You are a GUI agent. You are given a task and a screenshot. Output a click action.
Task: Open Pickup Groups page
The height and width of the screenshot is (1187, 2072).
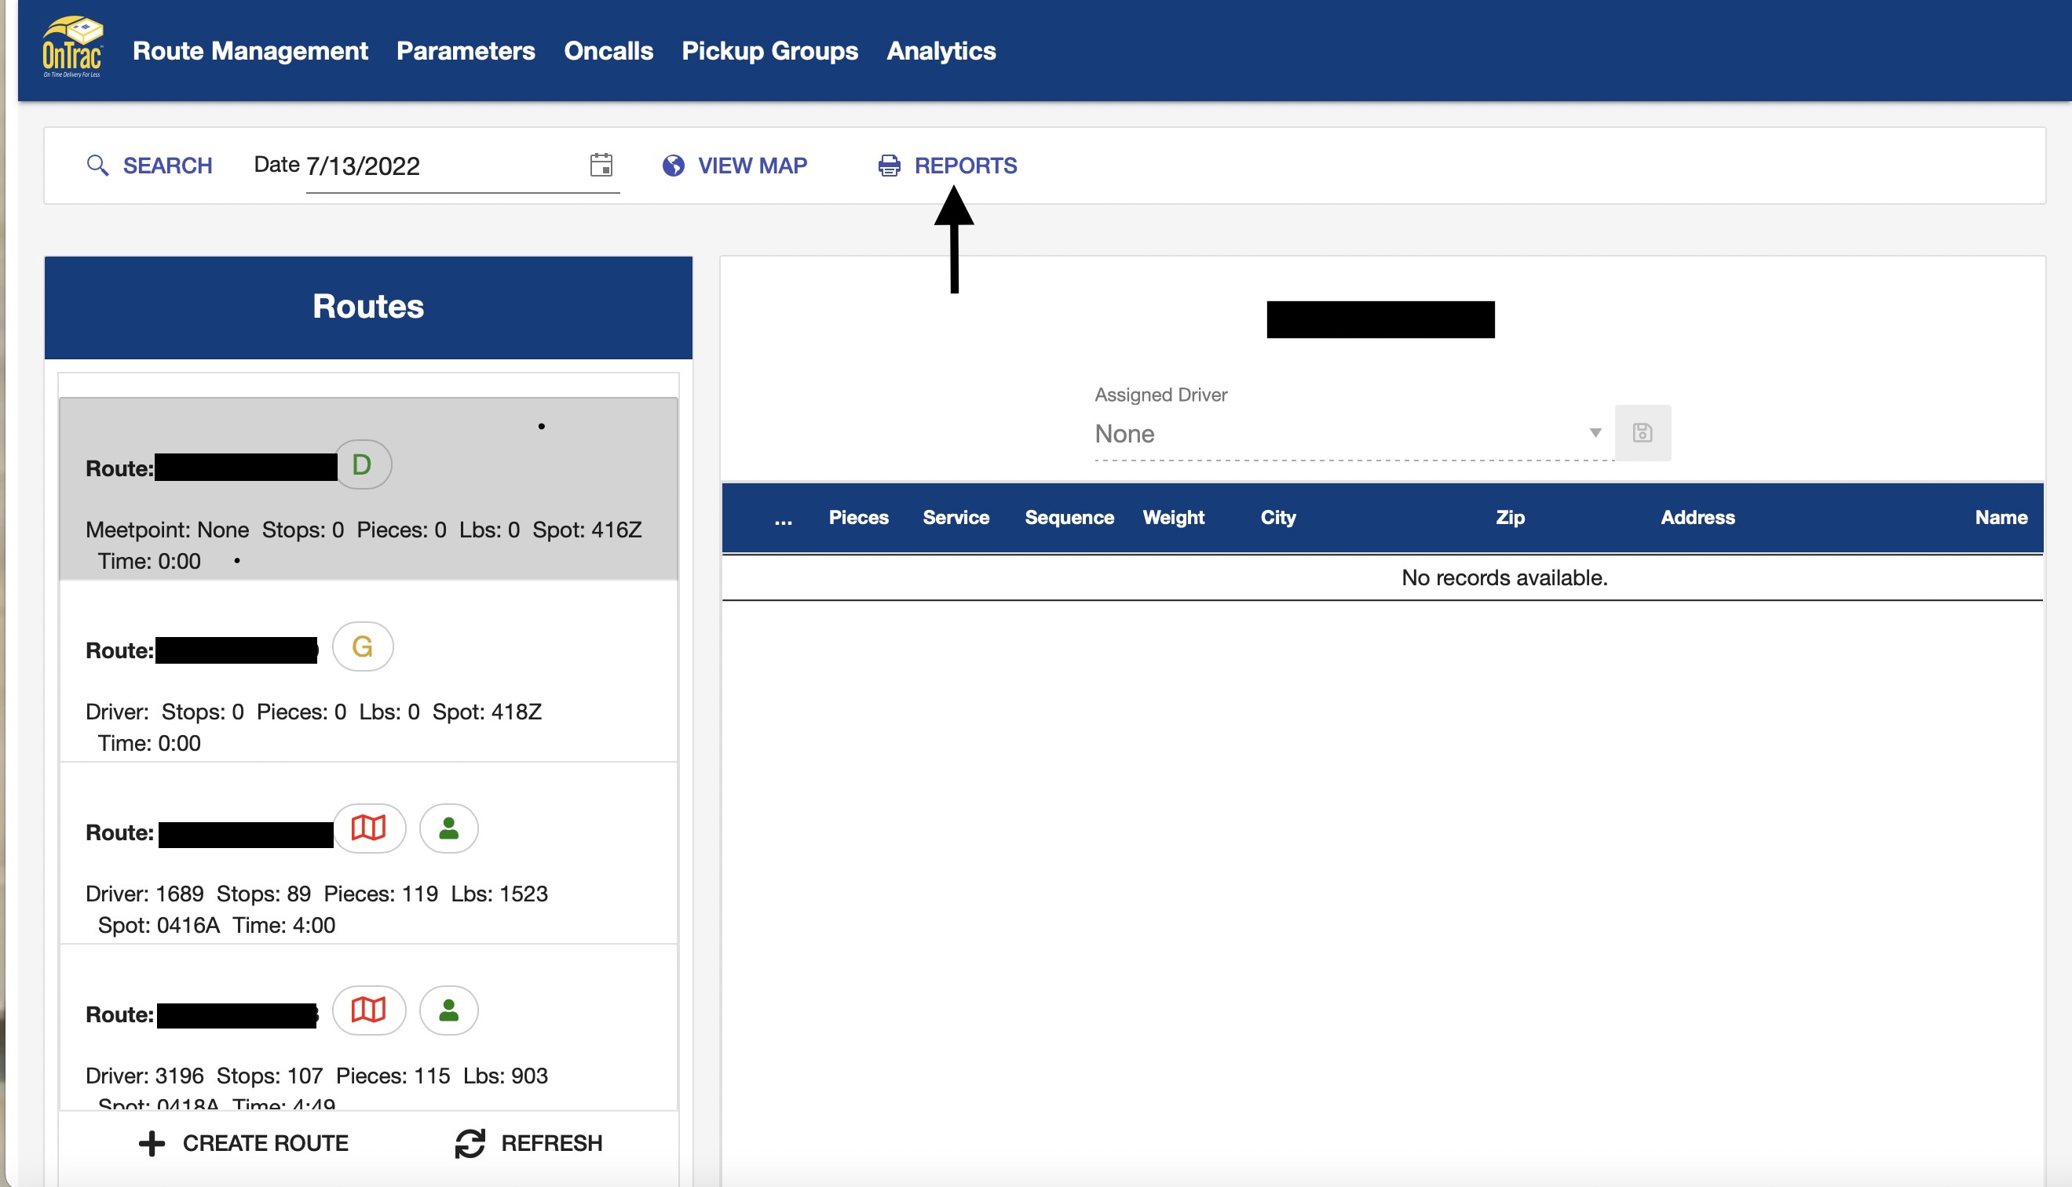pos(769,50)
